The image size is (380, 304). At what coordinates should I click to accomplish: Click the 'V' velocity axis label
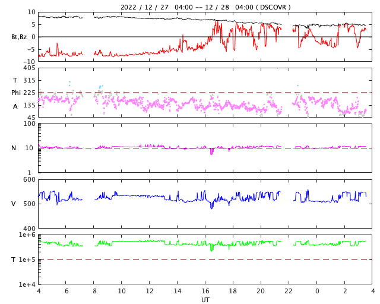(x=14, y=204)
